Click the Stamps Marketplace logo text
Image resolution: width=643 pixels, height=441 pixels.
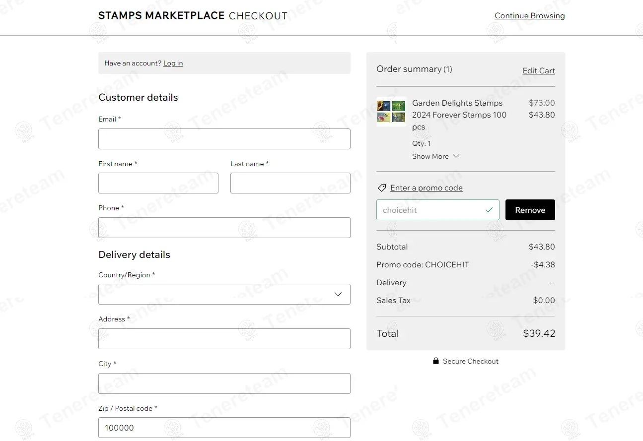coord(161,15)
